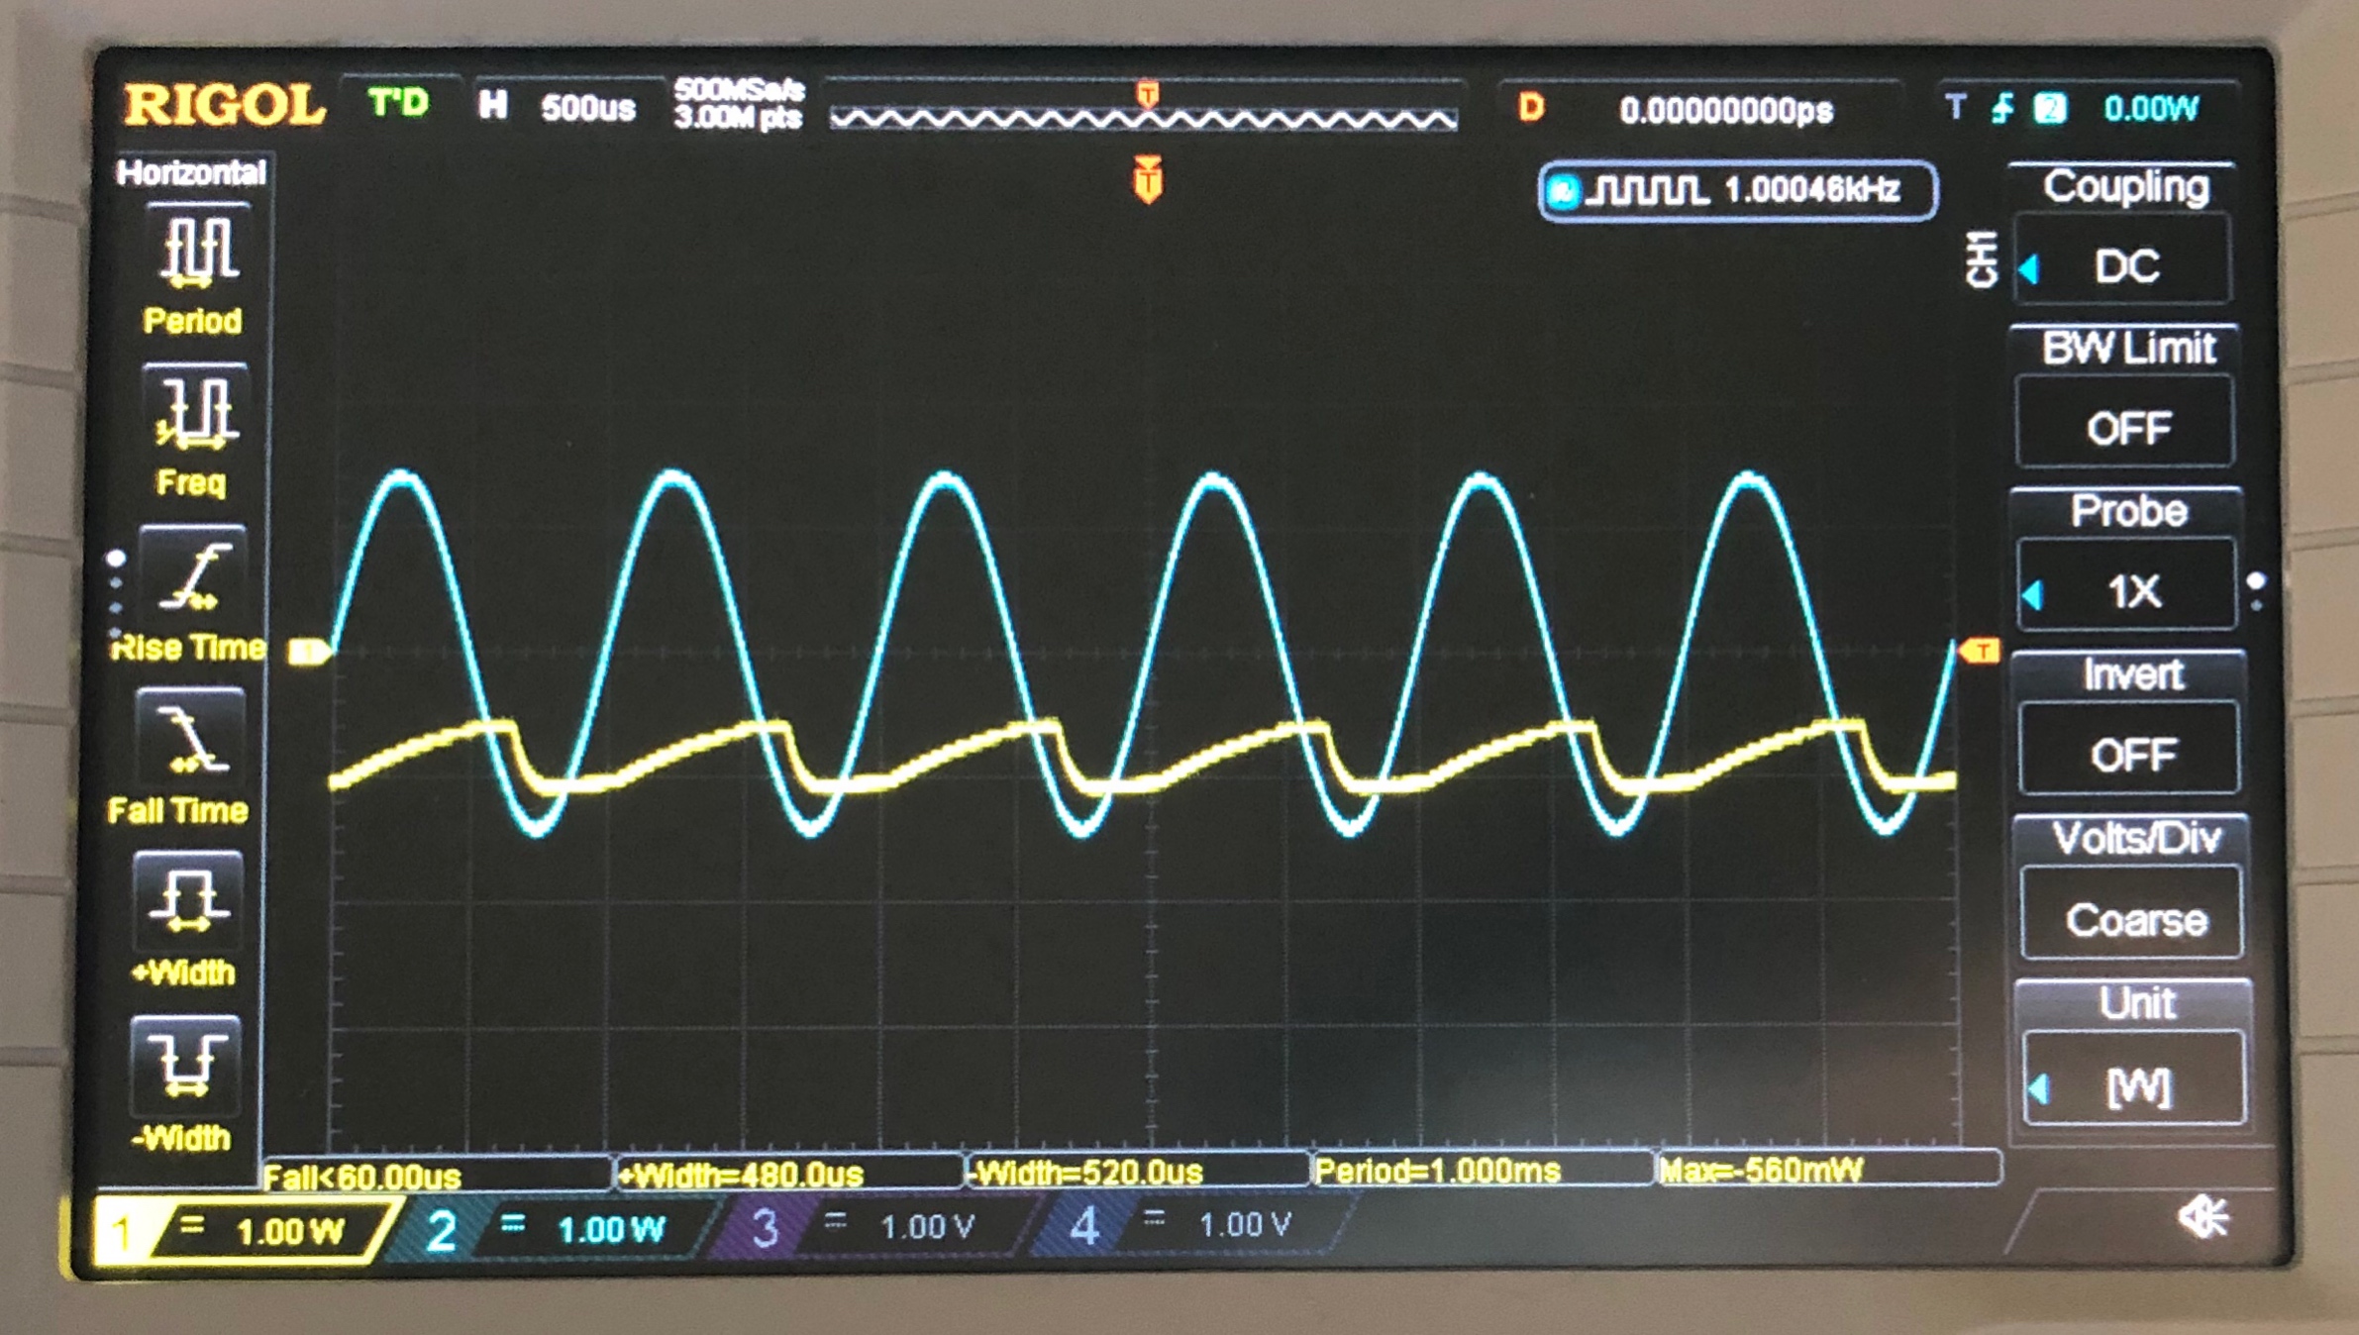
Task: Click the left menu page dots
Action: point(116,593)
